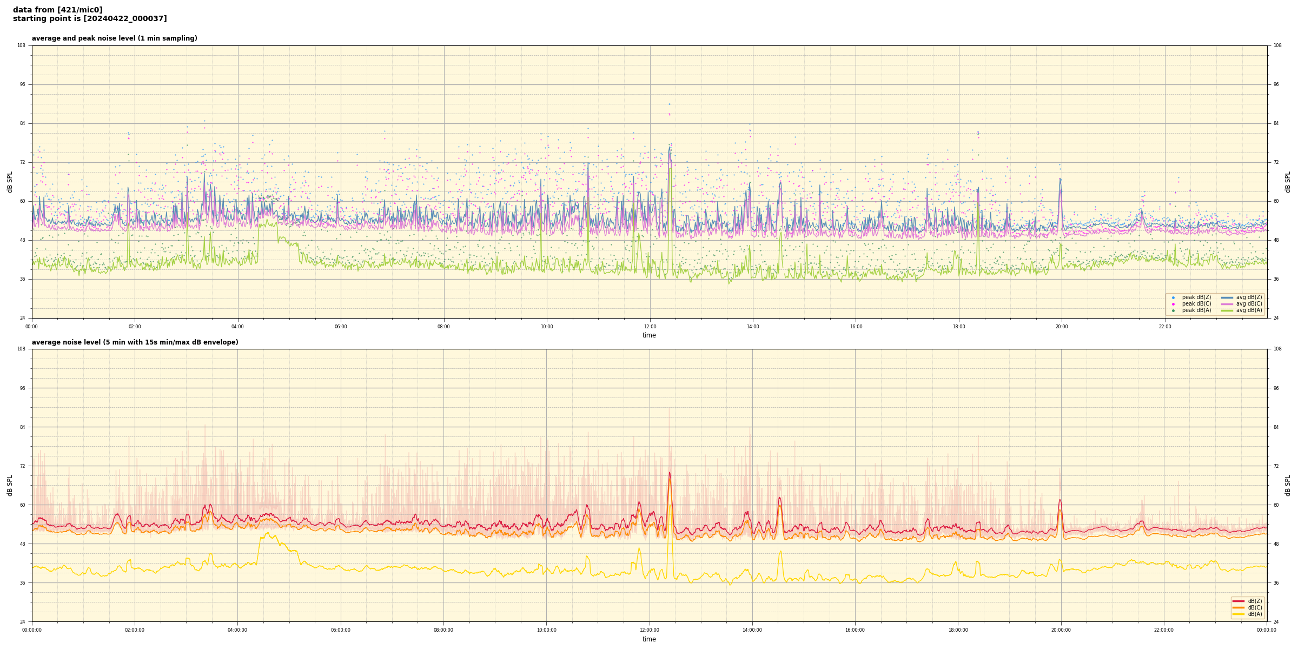Click the starting point timestamp header line

click(x=90, y=19)
